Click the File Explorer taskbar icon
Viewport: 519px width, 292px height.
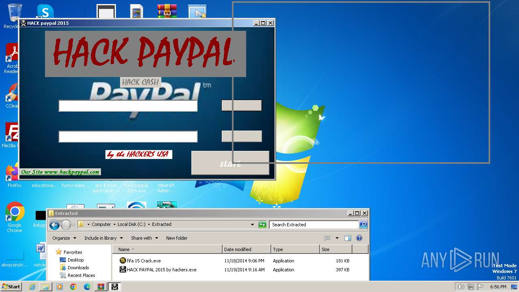point(46,287)
